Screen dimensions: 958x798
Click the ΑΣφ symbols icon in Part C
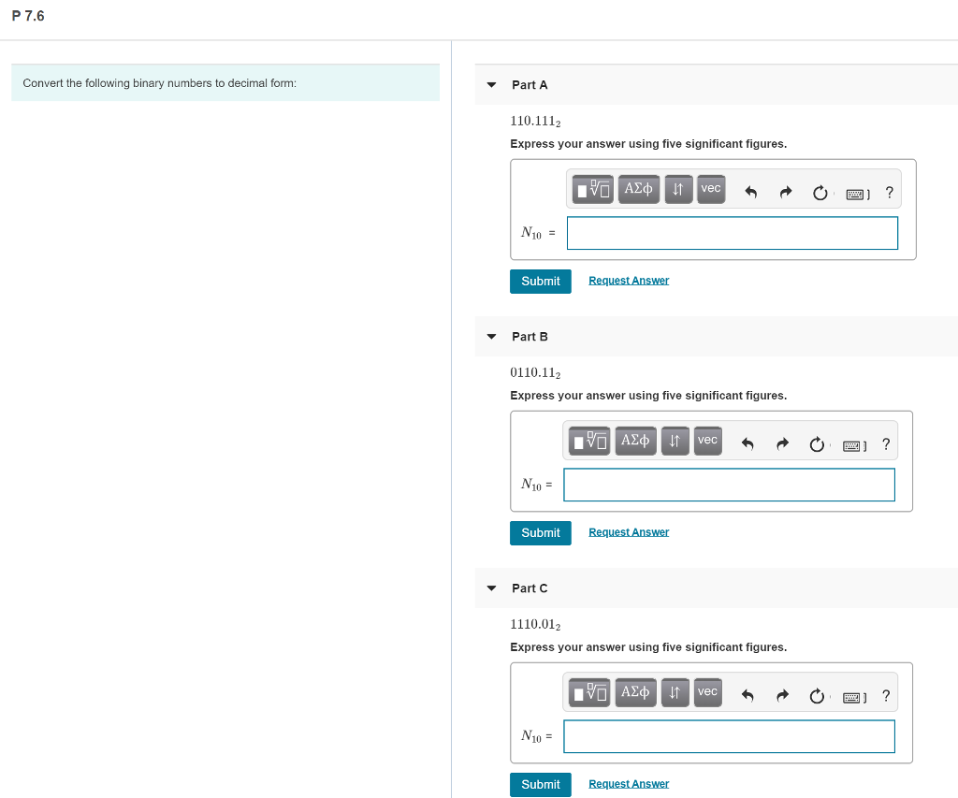click(635, 691)
